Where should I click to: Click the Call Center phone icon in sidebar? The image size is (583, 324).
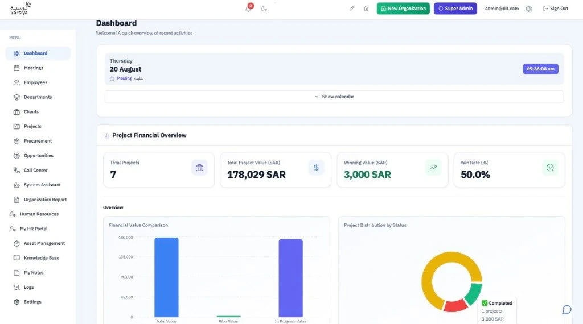click(x=17, y=171)
